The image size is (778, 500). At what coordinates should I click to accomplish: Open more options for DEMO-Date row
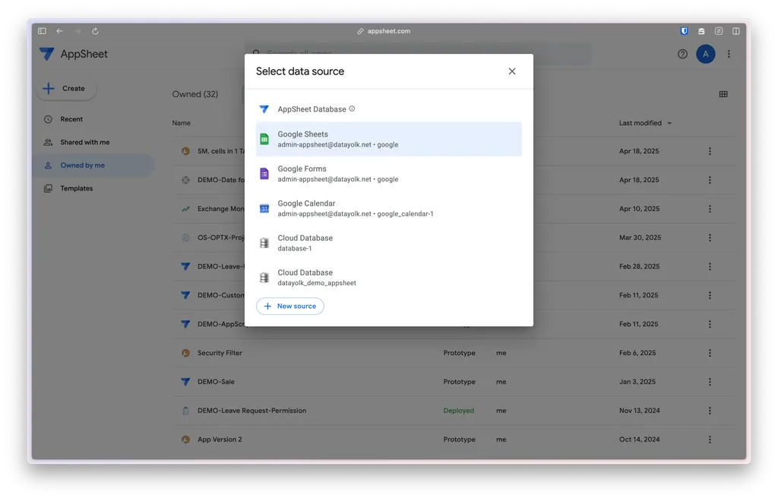pos(710,180)
